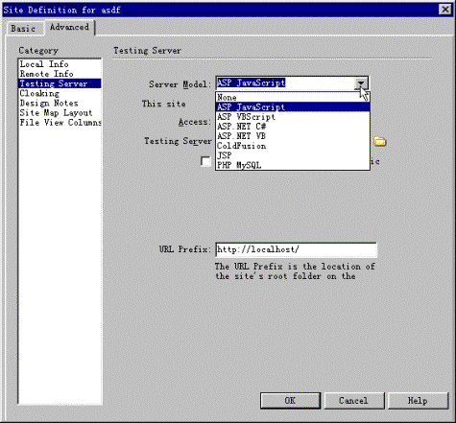Toggle the checkbox under Testing Server

[x=205, y=161]
